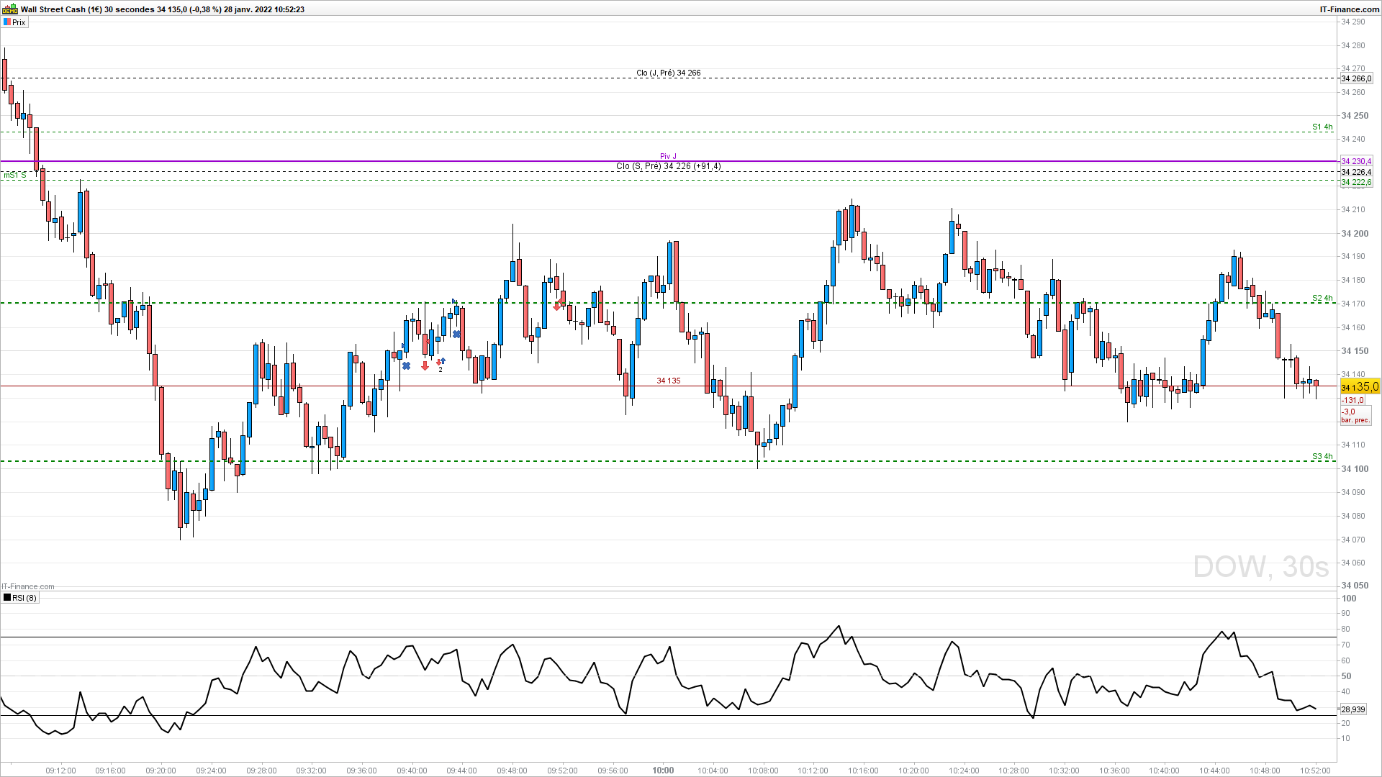
Task: Click the DEMO account icon in title bar
Action: (10, 9)
